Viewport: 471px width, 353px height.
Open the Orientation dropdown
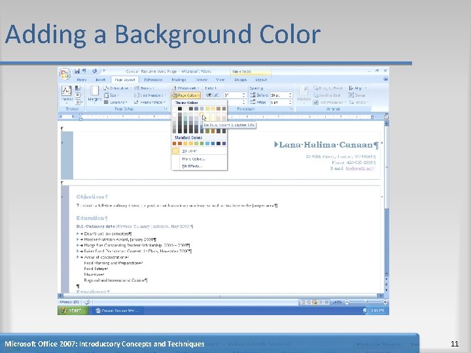[118, 88]
